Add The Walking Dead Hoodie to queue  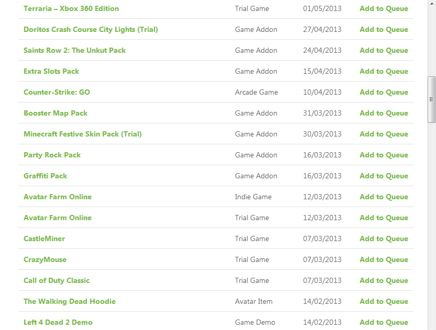coord(384,301)
